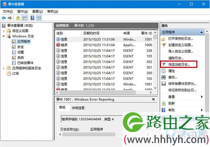Select 事件查看器 (本地) root node
The height and width of the screenshot is (147, 210).
[x=20, y=26]
